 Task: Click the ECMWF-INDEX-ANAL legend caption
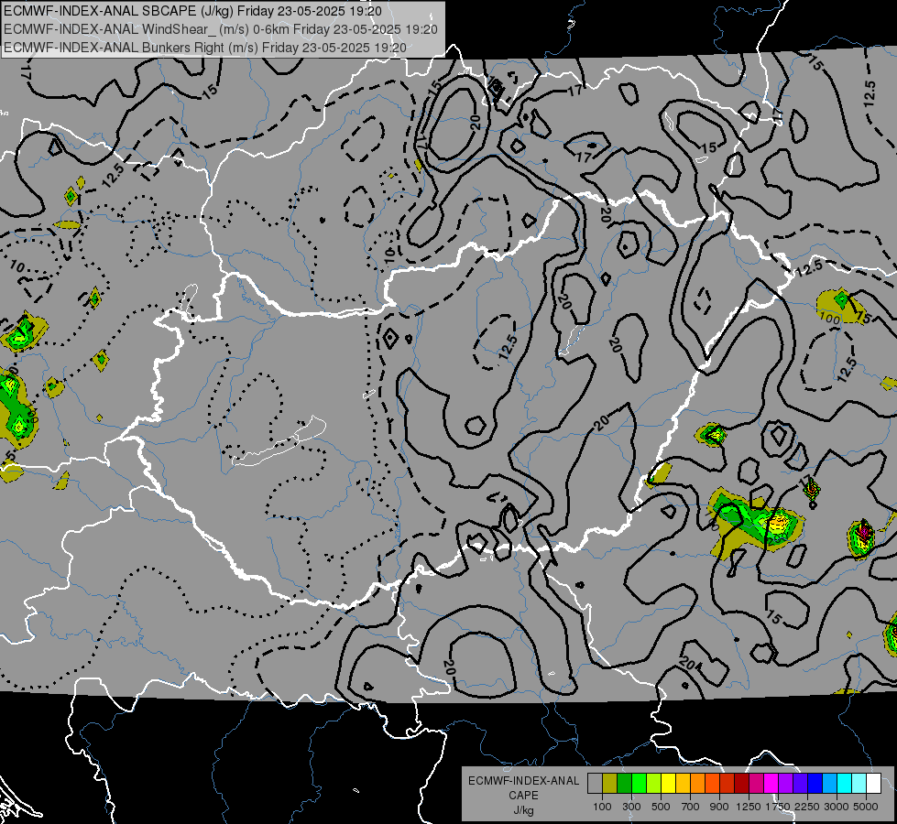point(523,781)
